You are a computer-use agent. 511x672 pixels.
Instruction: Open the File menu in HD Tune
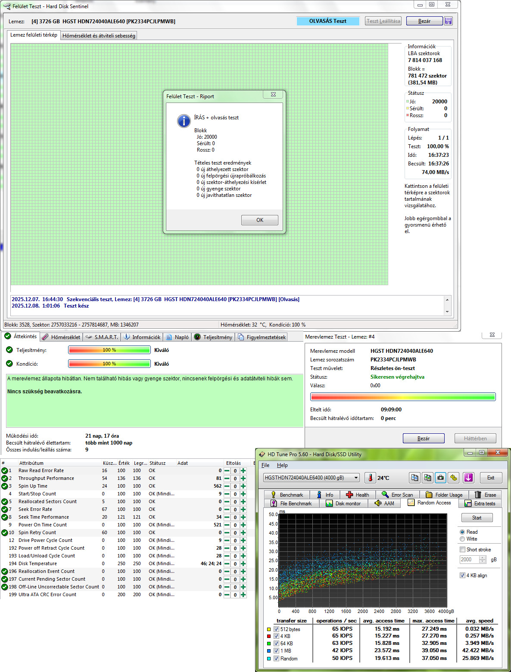click(x=265, y=465)
